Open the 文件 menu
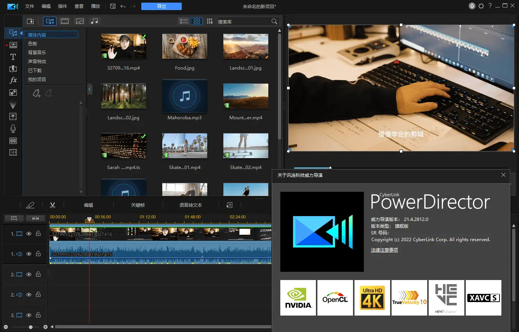519x332 pixels. [x=30, y=6]
